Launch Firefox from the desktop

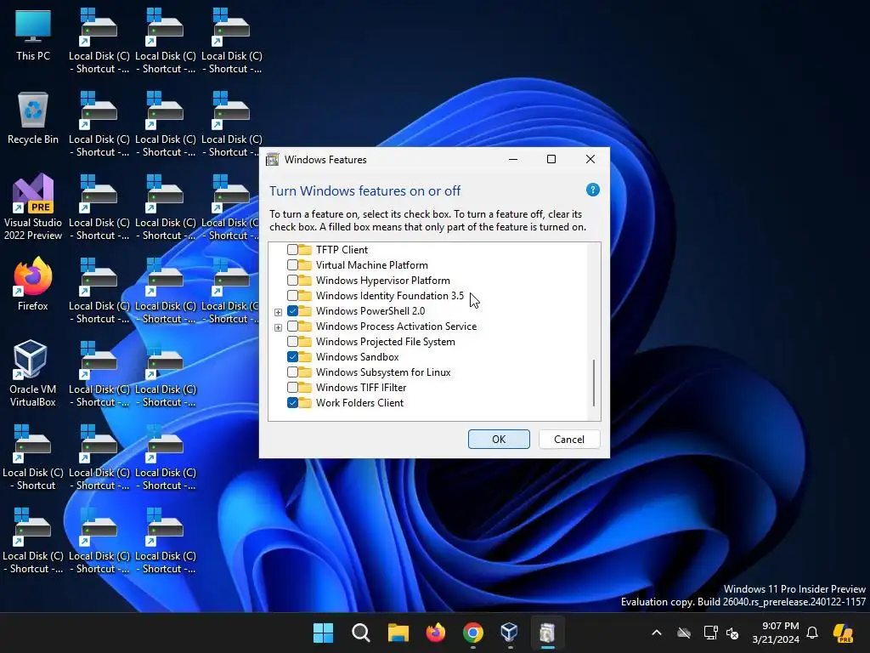[33, 284]
